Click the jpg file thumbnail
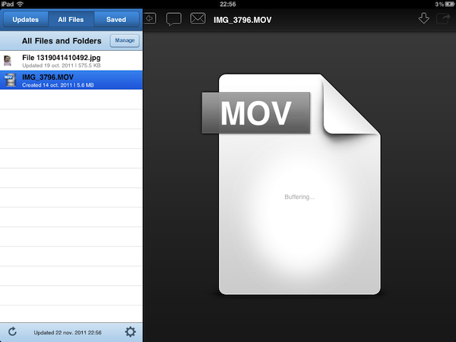This screenshot has height=342, width=456. tap(8, 61)
